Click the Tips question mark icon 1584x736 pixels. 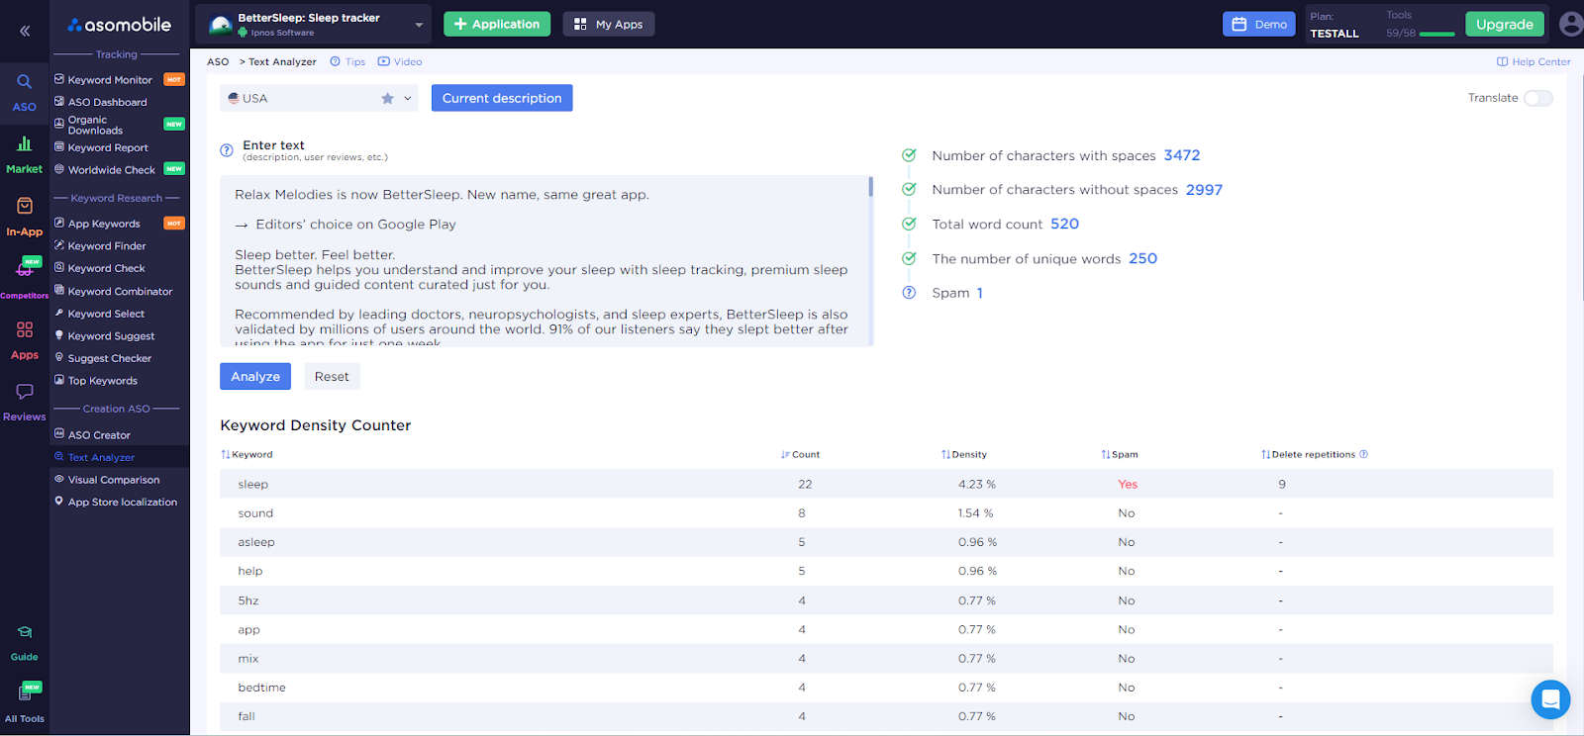coord(335,61)
